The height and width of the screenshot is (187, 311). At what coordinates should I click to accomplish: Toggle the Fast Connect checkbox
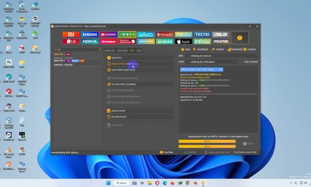point(242,62)
